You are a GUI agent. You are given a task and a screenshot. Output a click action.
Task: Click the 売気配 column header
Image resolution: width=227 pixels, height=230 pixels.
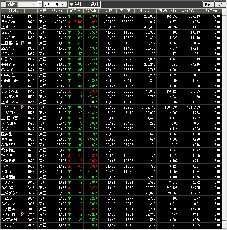pos(107,11)
